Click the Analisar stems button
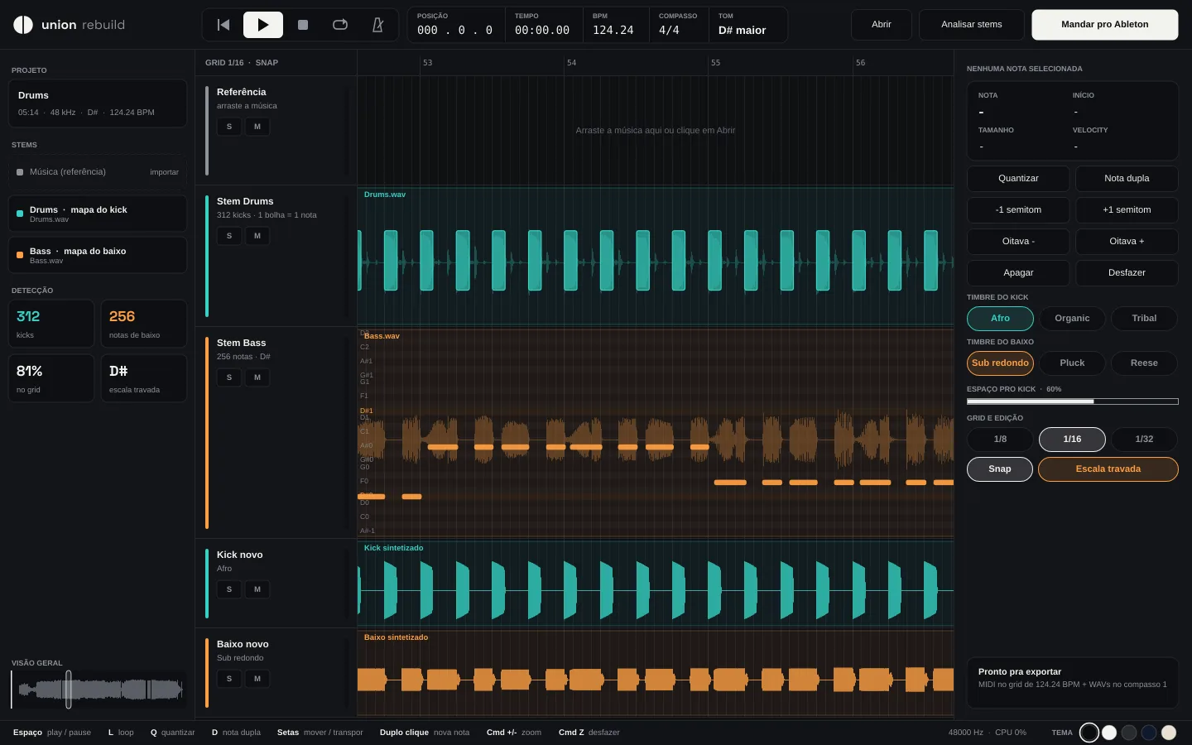 [971, 25]
